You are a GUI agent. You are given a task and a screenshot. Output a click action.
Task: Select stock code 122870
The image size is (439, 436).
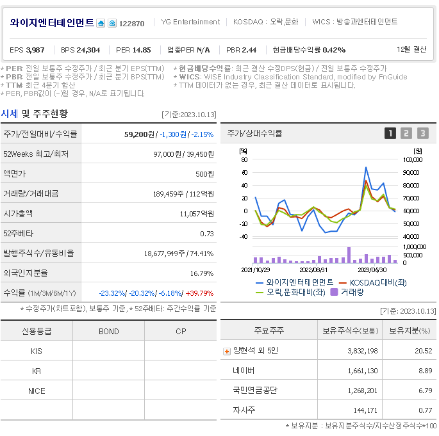click(x=131, y=24)
